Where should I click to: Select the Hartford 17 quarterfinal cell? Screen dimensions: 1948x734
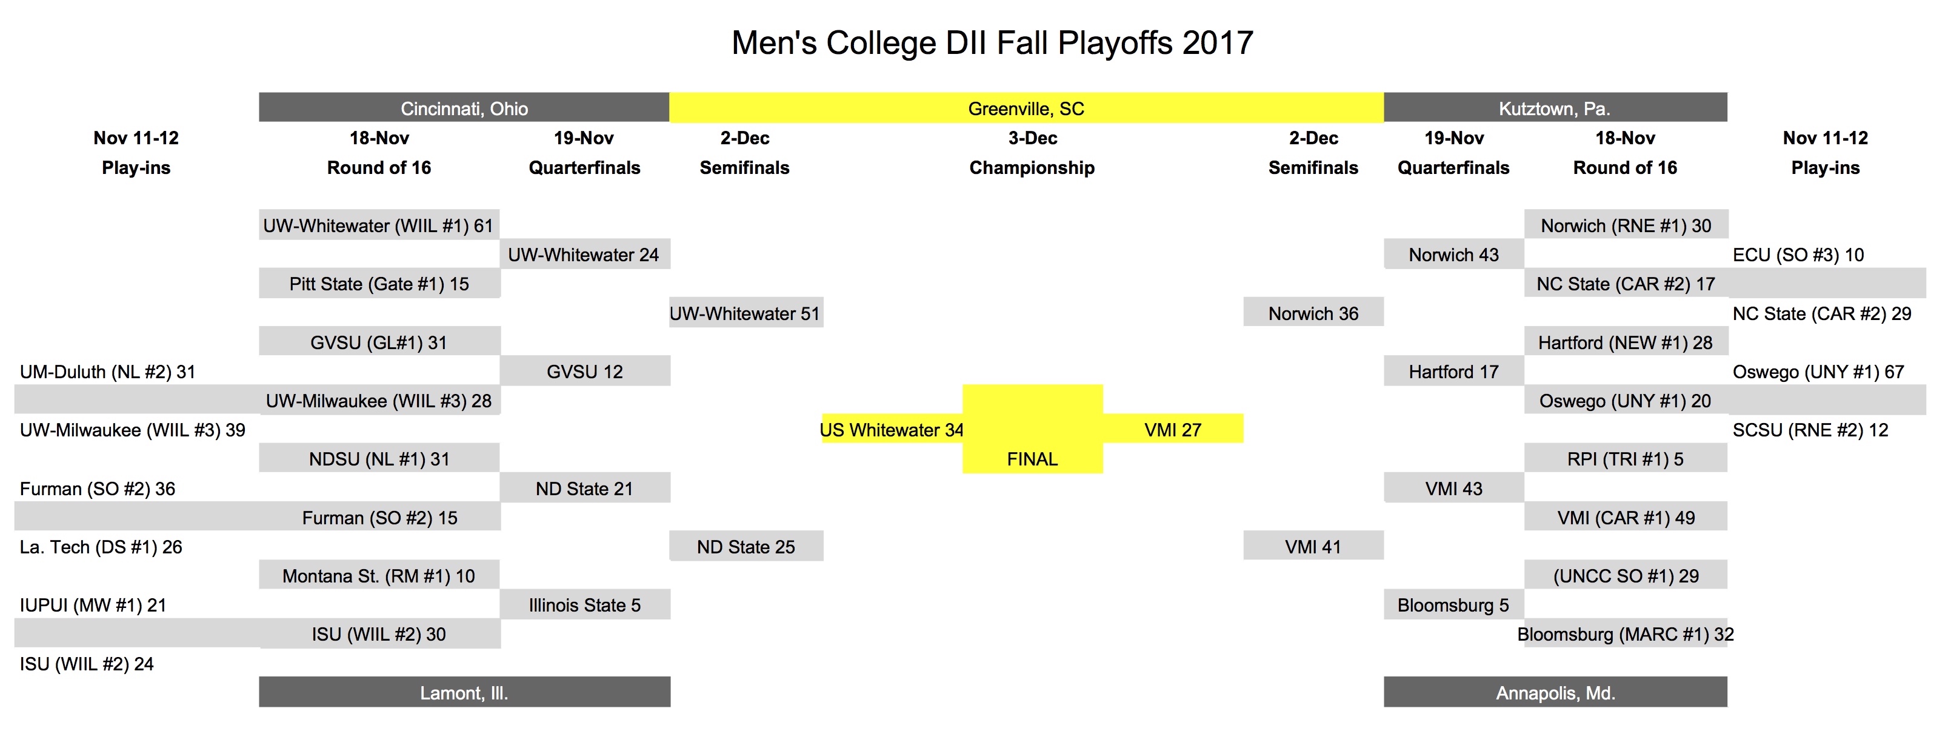click(x=1453, y=370)
